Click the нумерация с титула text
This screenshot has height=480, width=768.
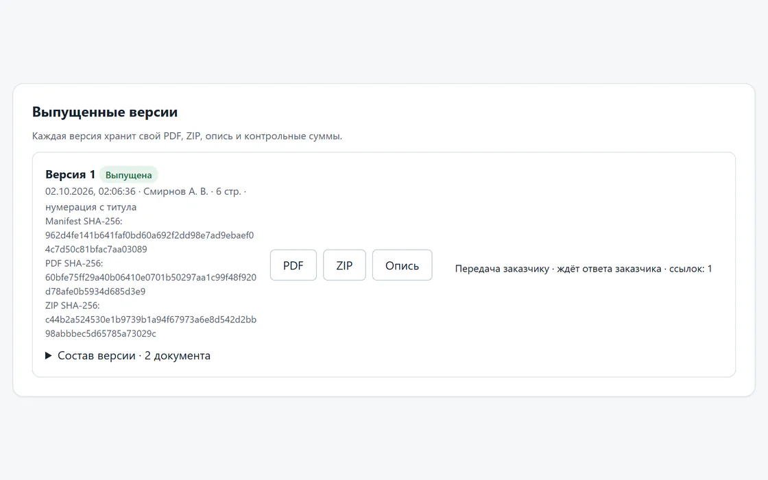91,206
